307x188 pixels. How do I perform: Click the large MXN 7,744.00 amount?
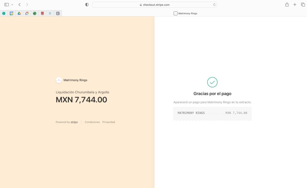(81, 100)
